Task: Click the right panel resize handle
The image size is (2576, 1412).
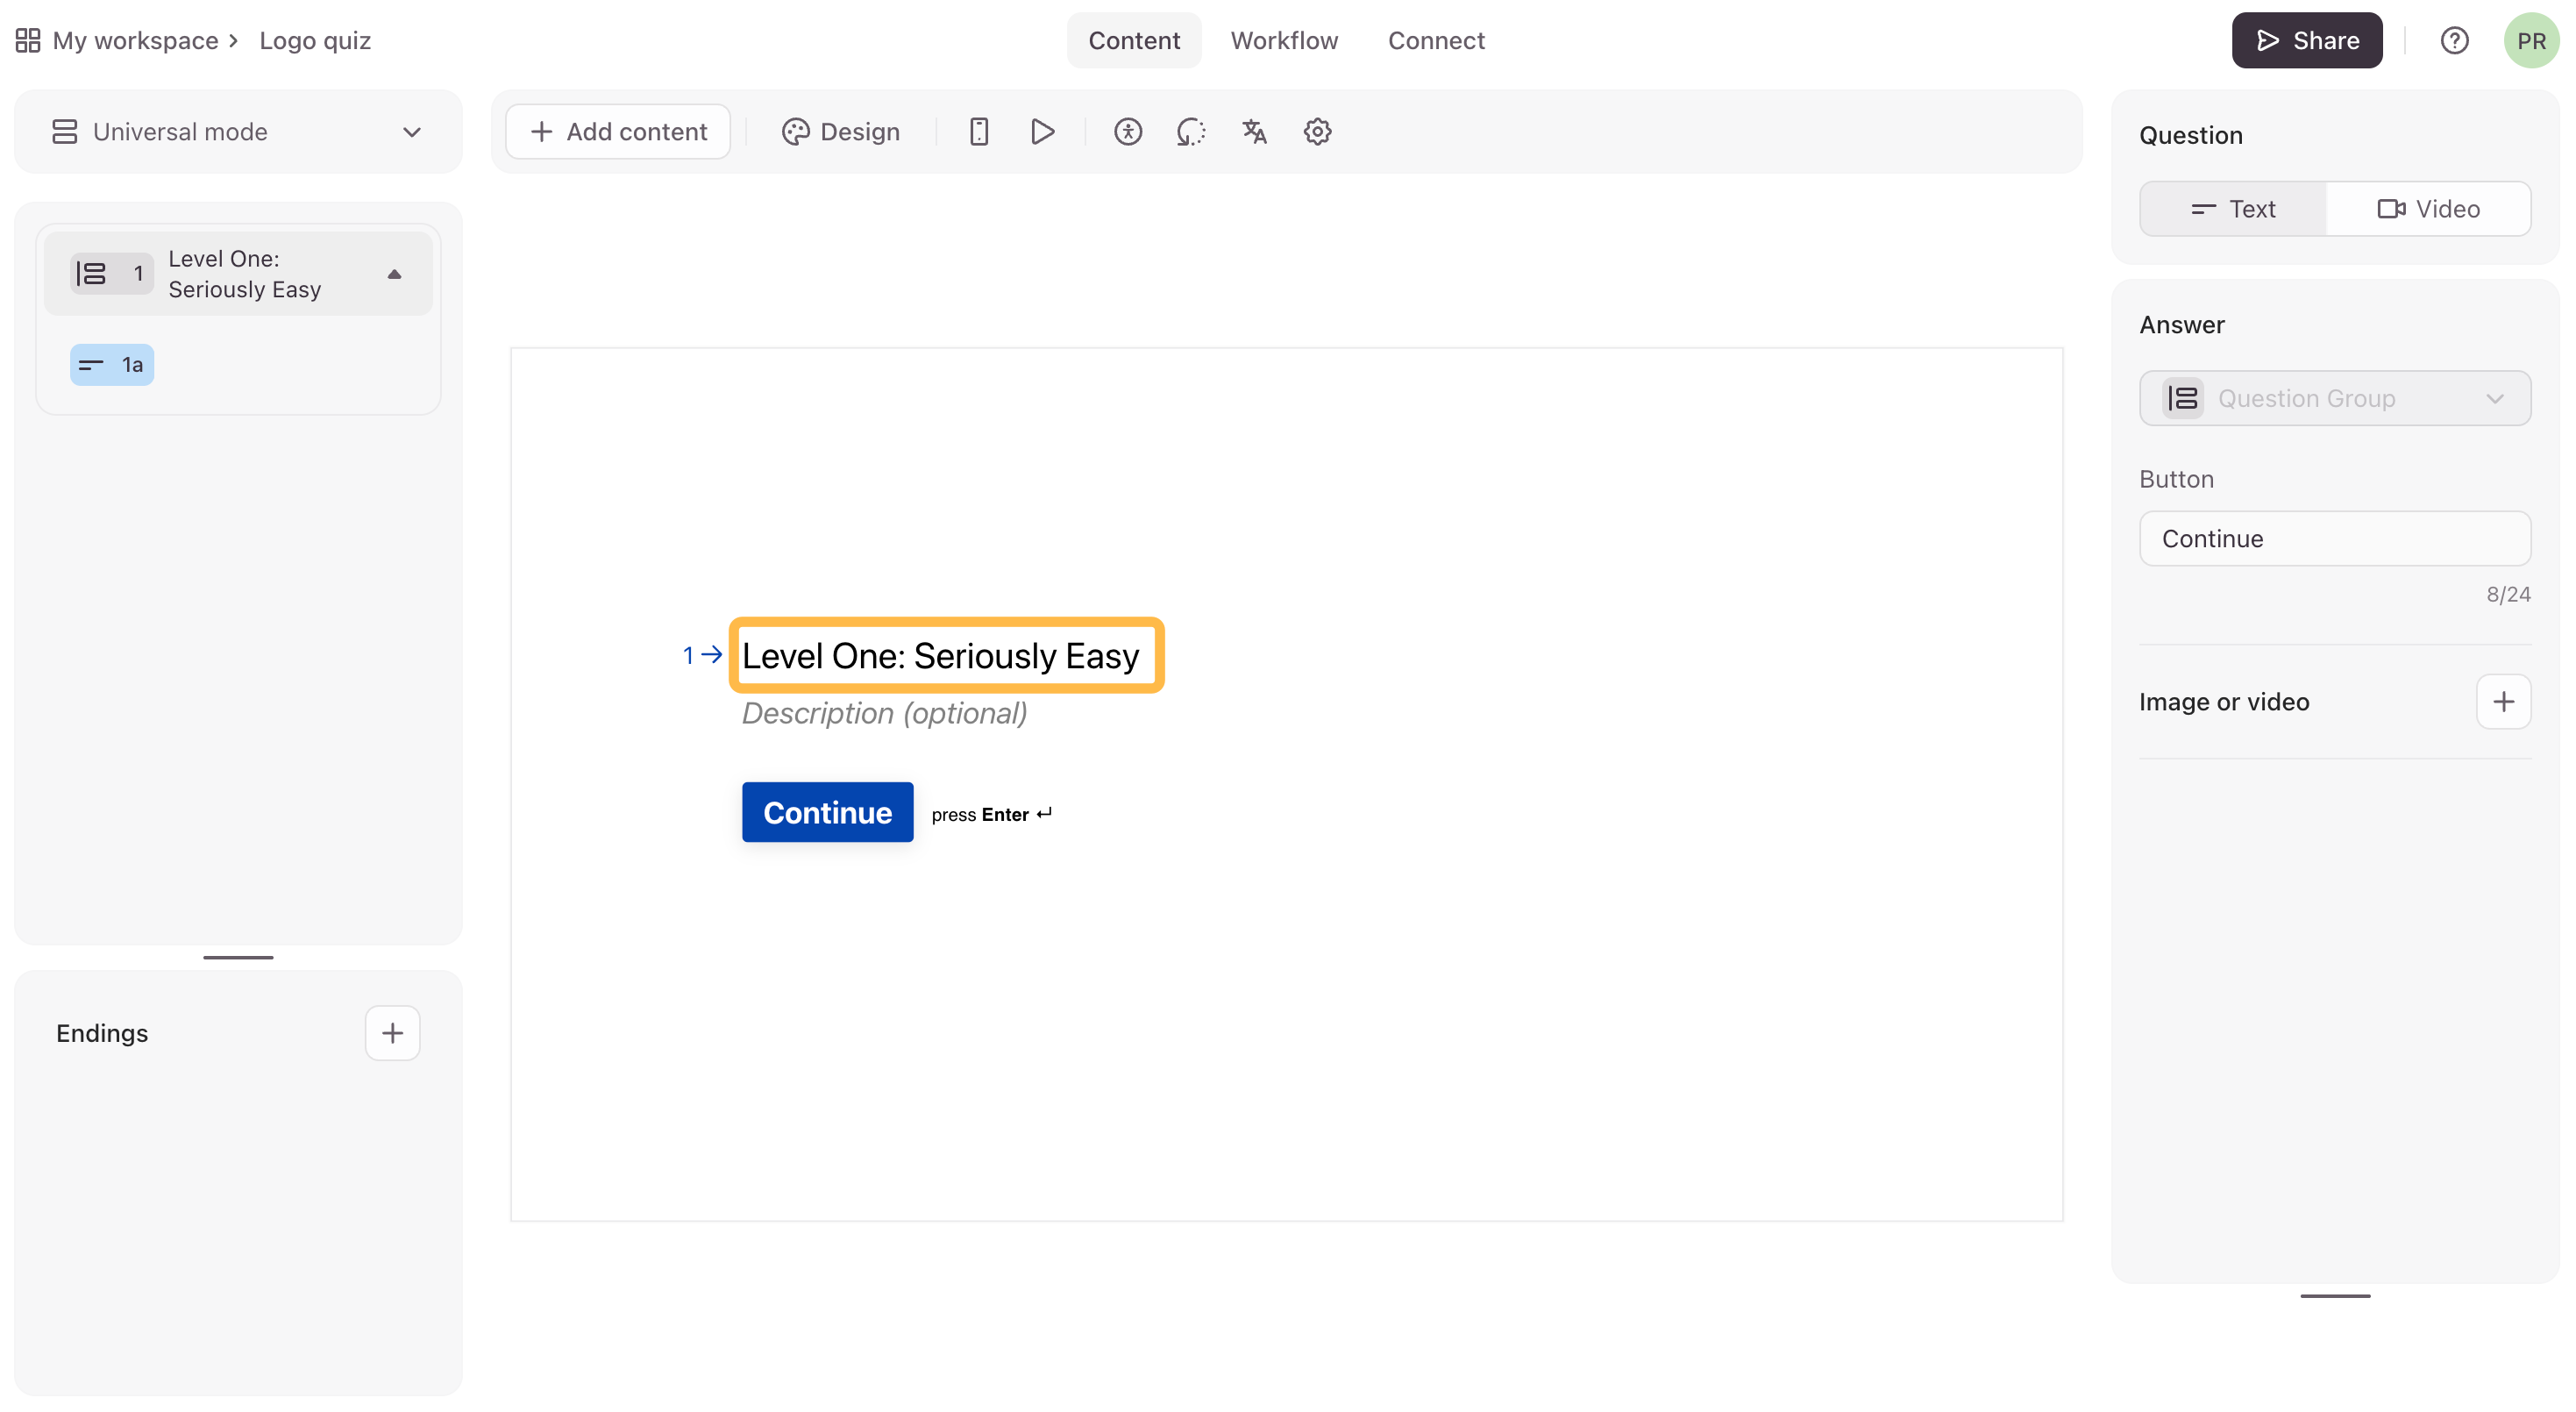Action: coord(2335,1297)
